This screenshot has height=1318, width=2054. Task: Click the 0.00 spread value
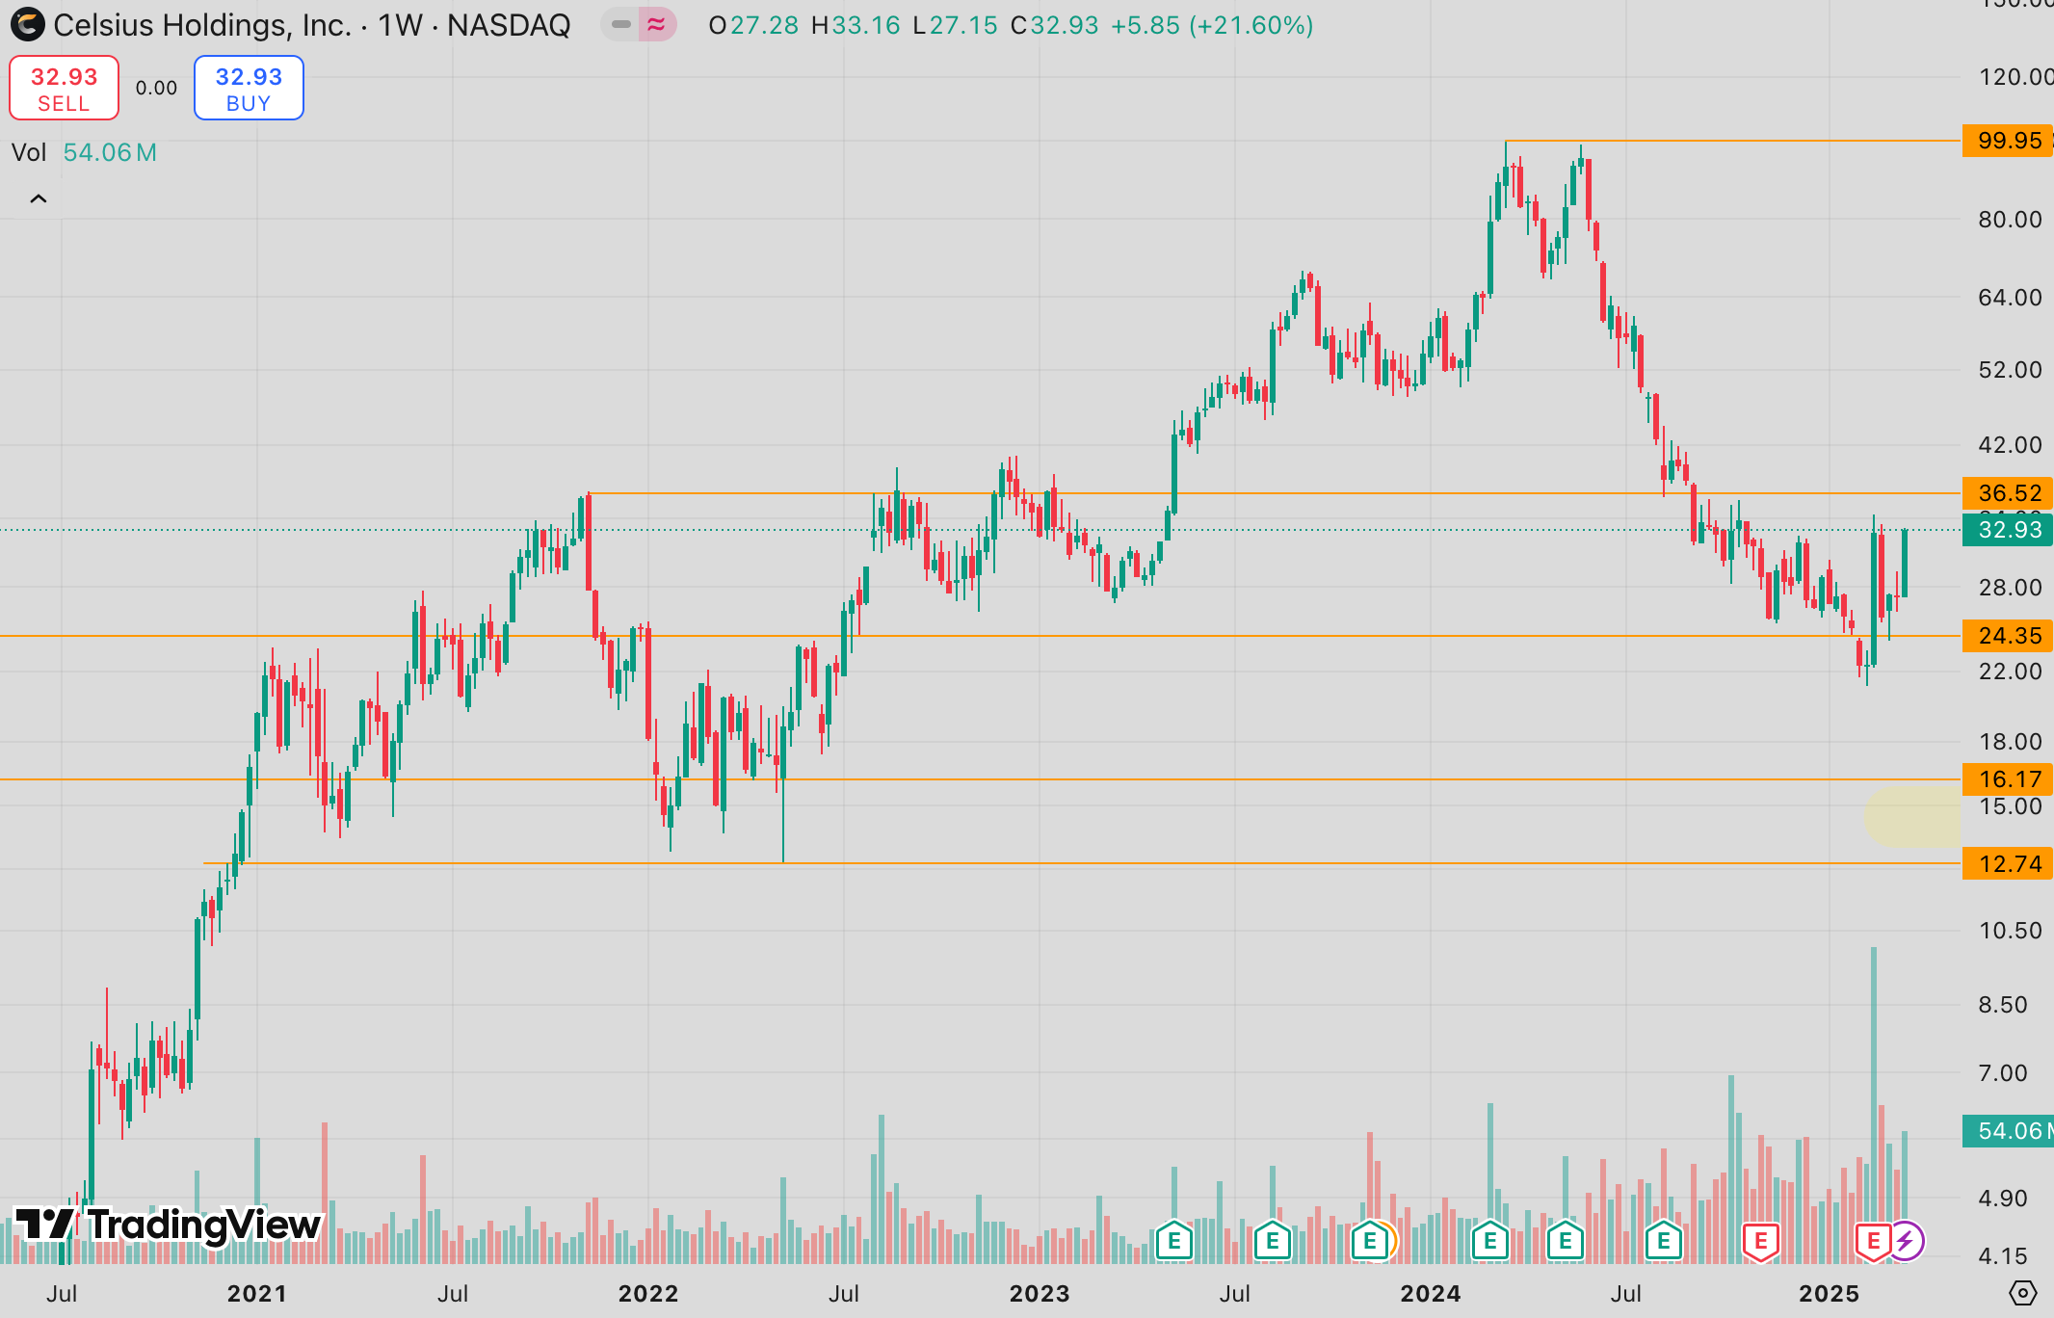coord(156,88)
